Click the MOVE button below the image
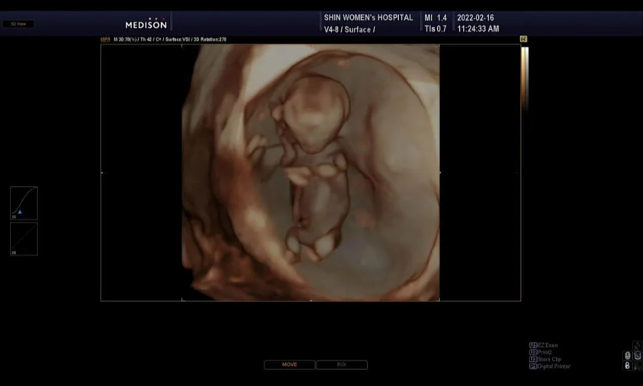643x386 pixels. [289, 365]
